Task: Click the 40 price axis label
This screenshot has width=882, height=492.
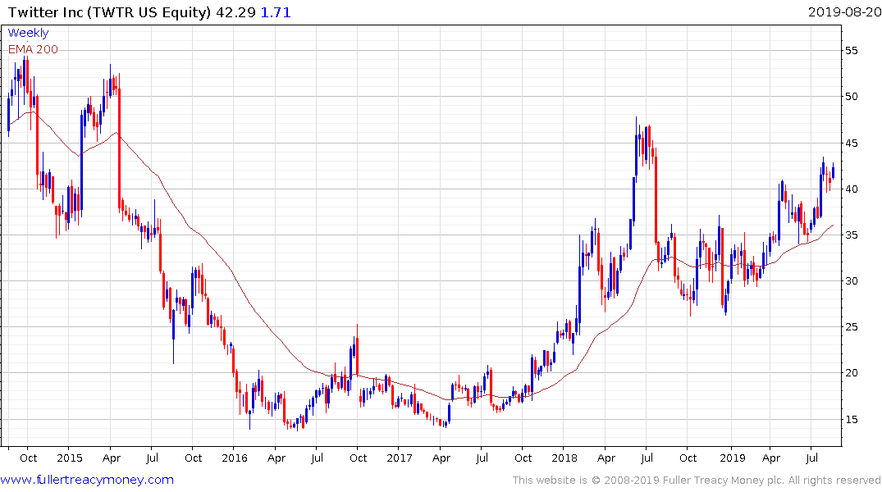Action: [x=851, y=189]
